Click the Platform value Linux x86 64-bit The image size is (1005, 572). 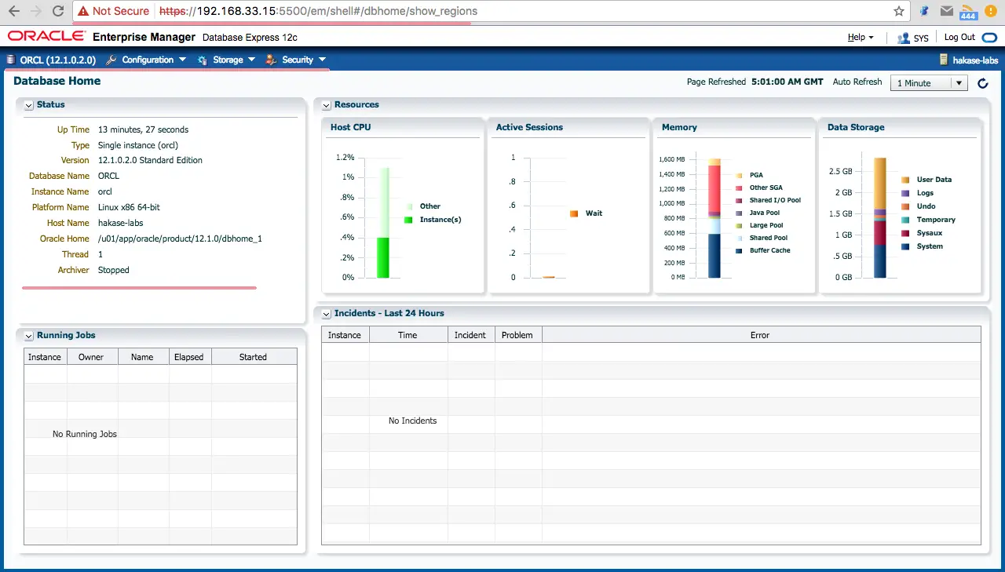point(129,207)
